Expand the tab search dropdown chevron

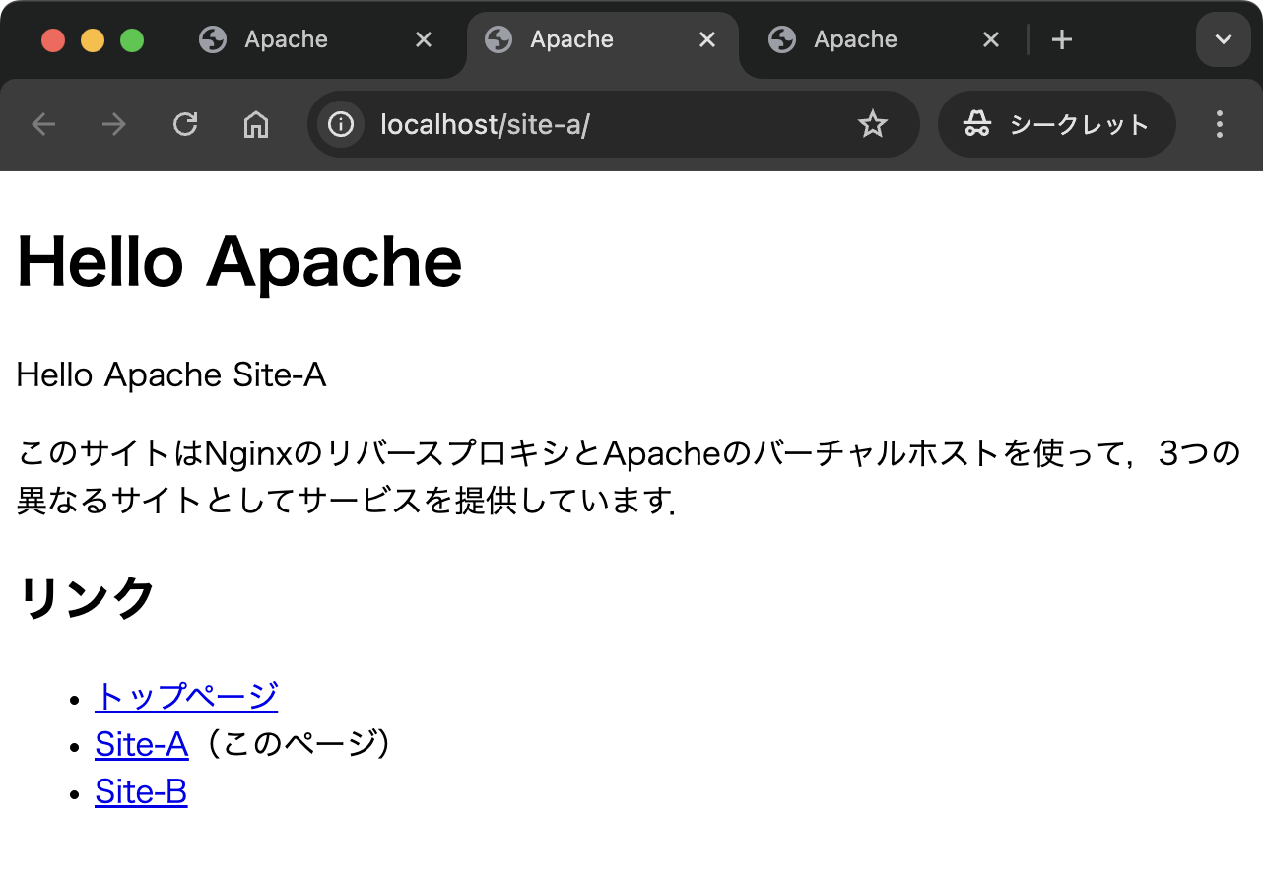[x=1223, y=39]
